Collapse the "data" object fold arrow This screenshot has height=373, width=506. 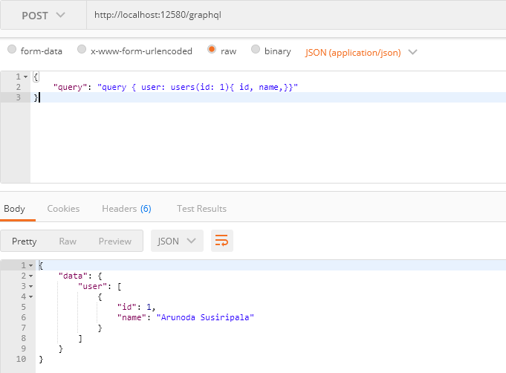(30, 276)
